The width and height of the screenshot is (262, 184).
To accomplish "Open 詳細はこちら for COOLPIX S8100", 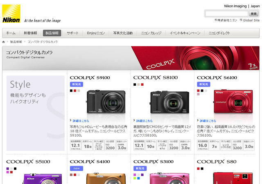I will click(x=145, y=121).
